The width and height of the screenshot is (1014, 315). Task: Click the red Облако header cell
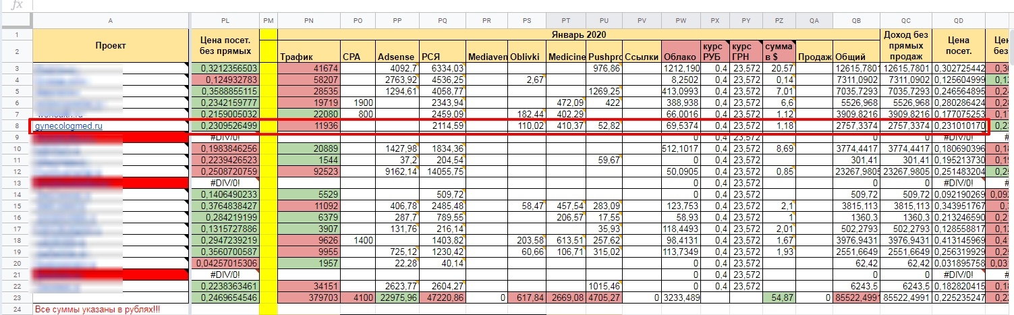click(680, 57)
